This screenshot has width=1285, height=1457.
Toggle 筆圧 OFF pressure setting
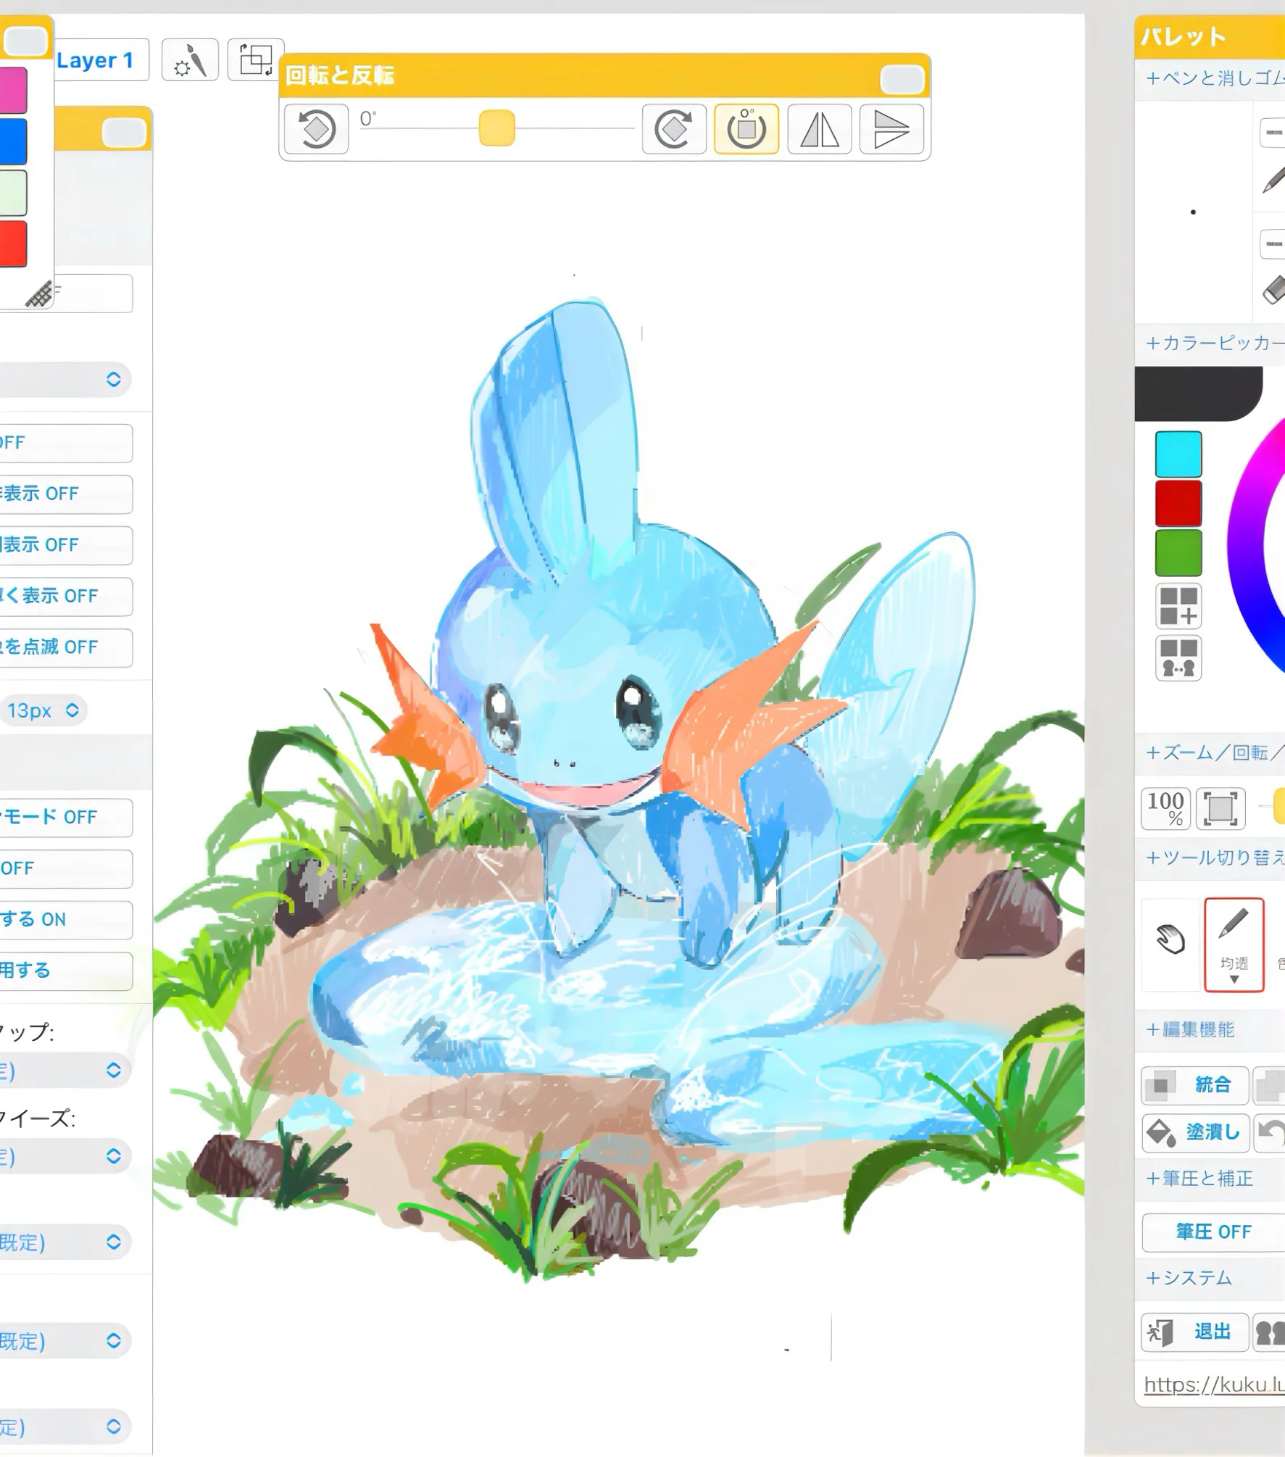coord(1213,1232)
